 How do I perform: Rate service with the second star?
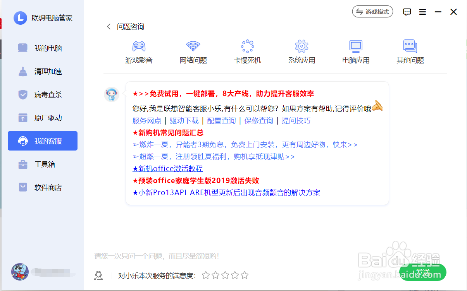click(215, 275)
